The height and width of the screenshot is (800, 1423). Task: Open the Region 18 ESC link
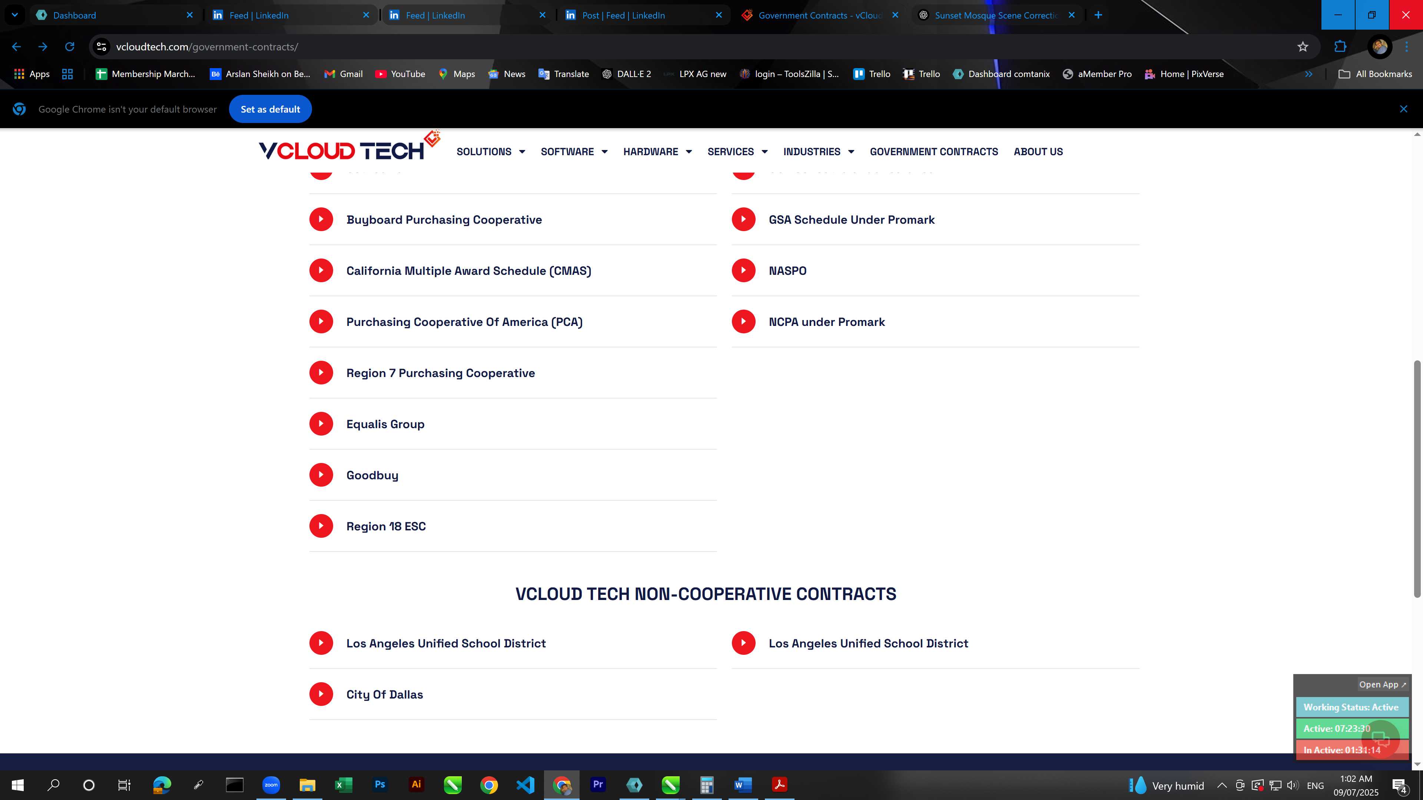click(386, 527)
